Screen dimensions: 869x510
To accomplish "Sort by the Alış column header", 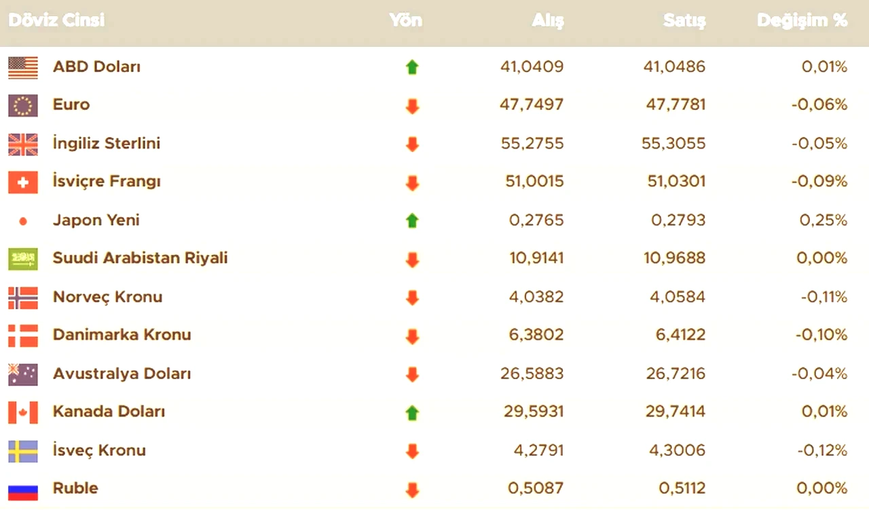I will pos(548,21).
